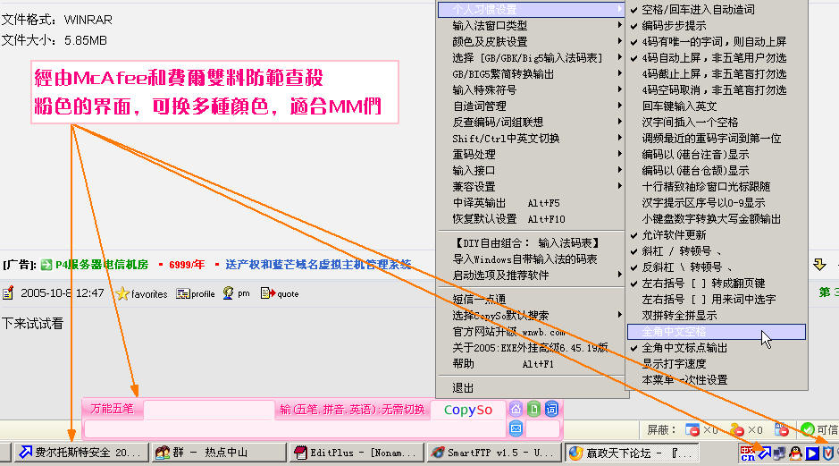Choose 退出 to exit the IME

click(x=532, y=388)
